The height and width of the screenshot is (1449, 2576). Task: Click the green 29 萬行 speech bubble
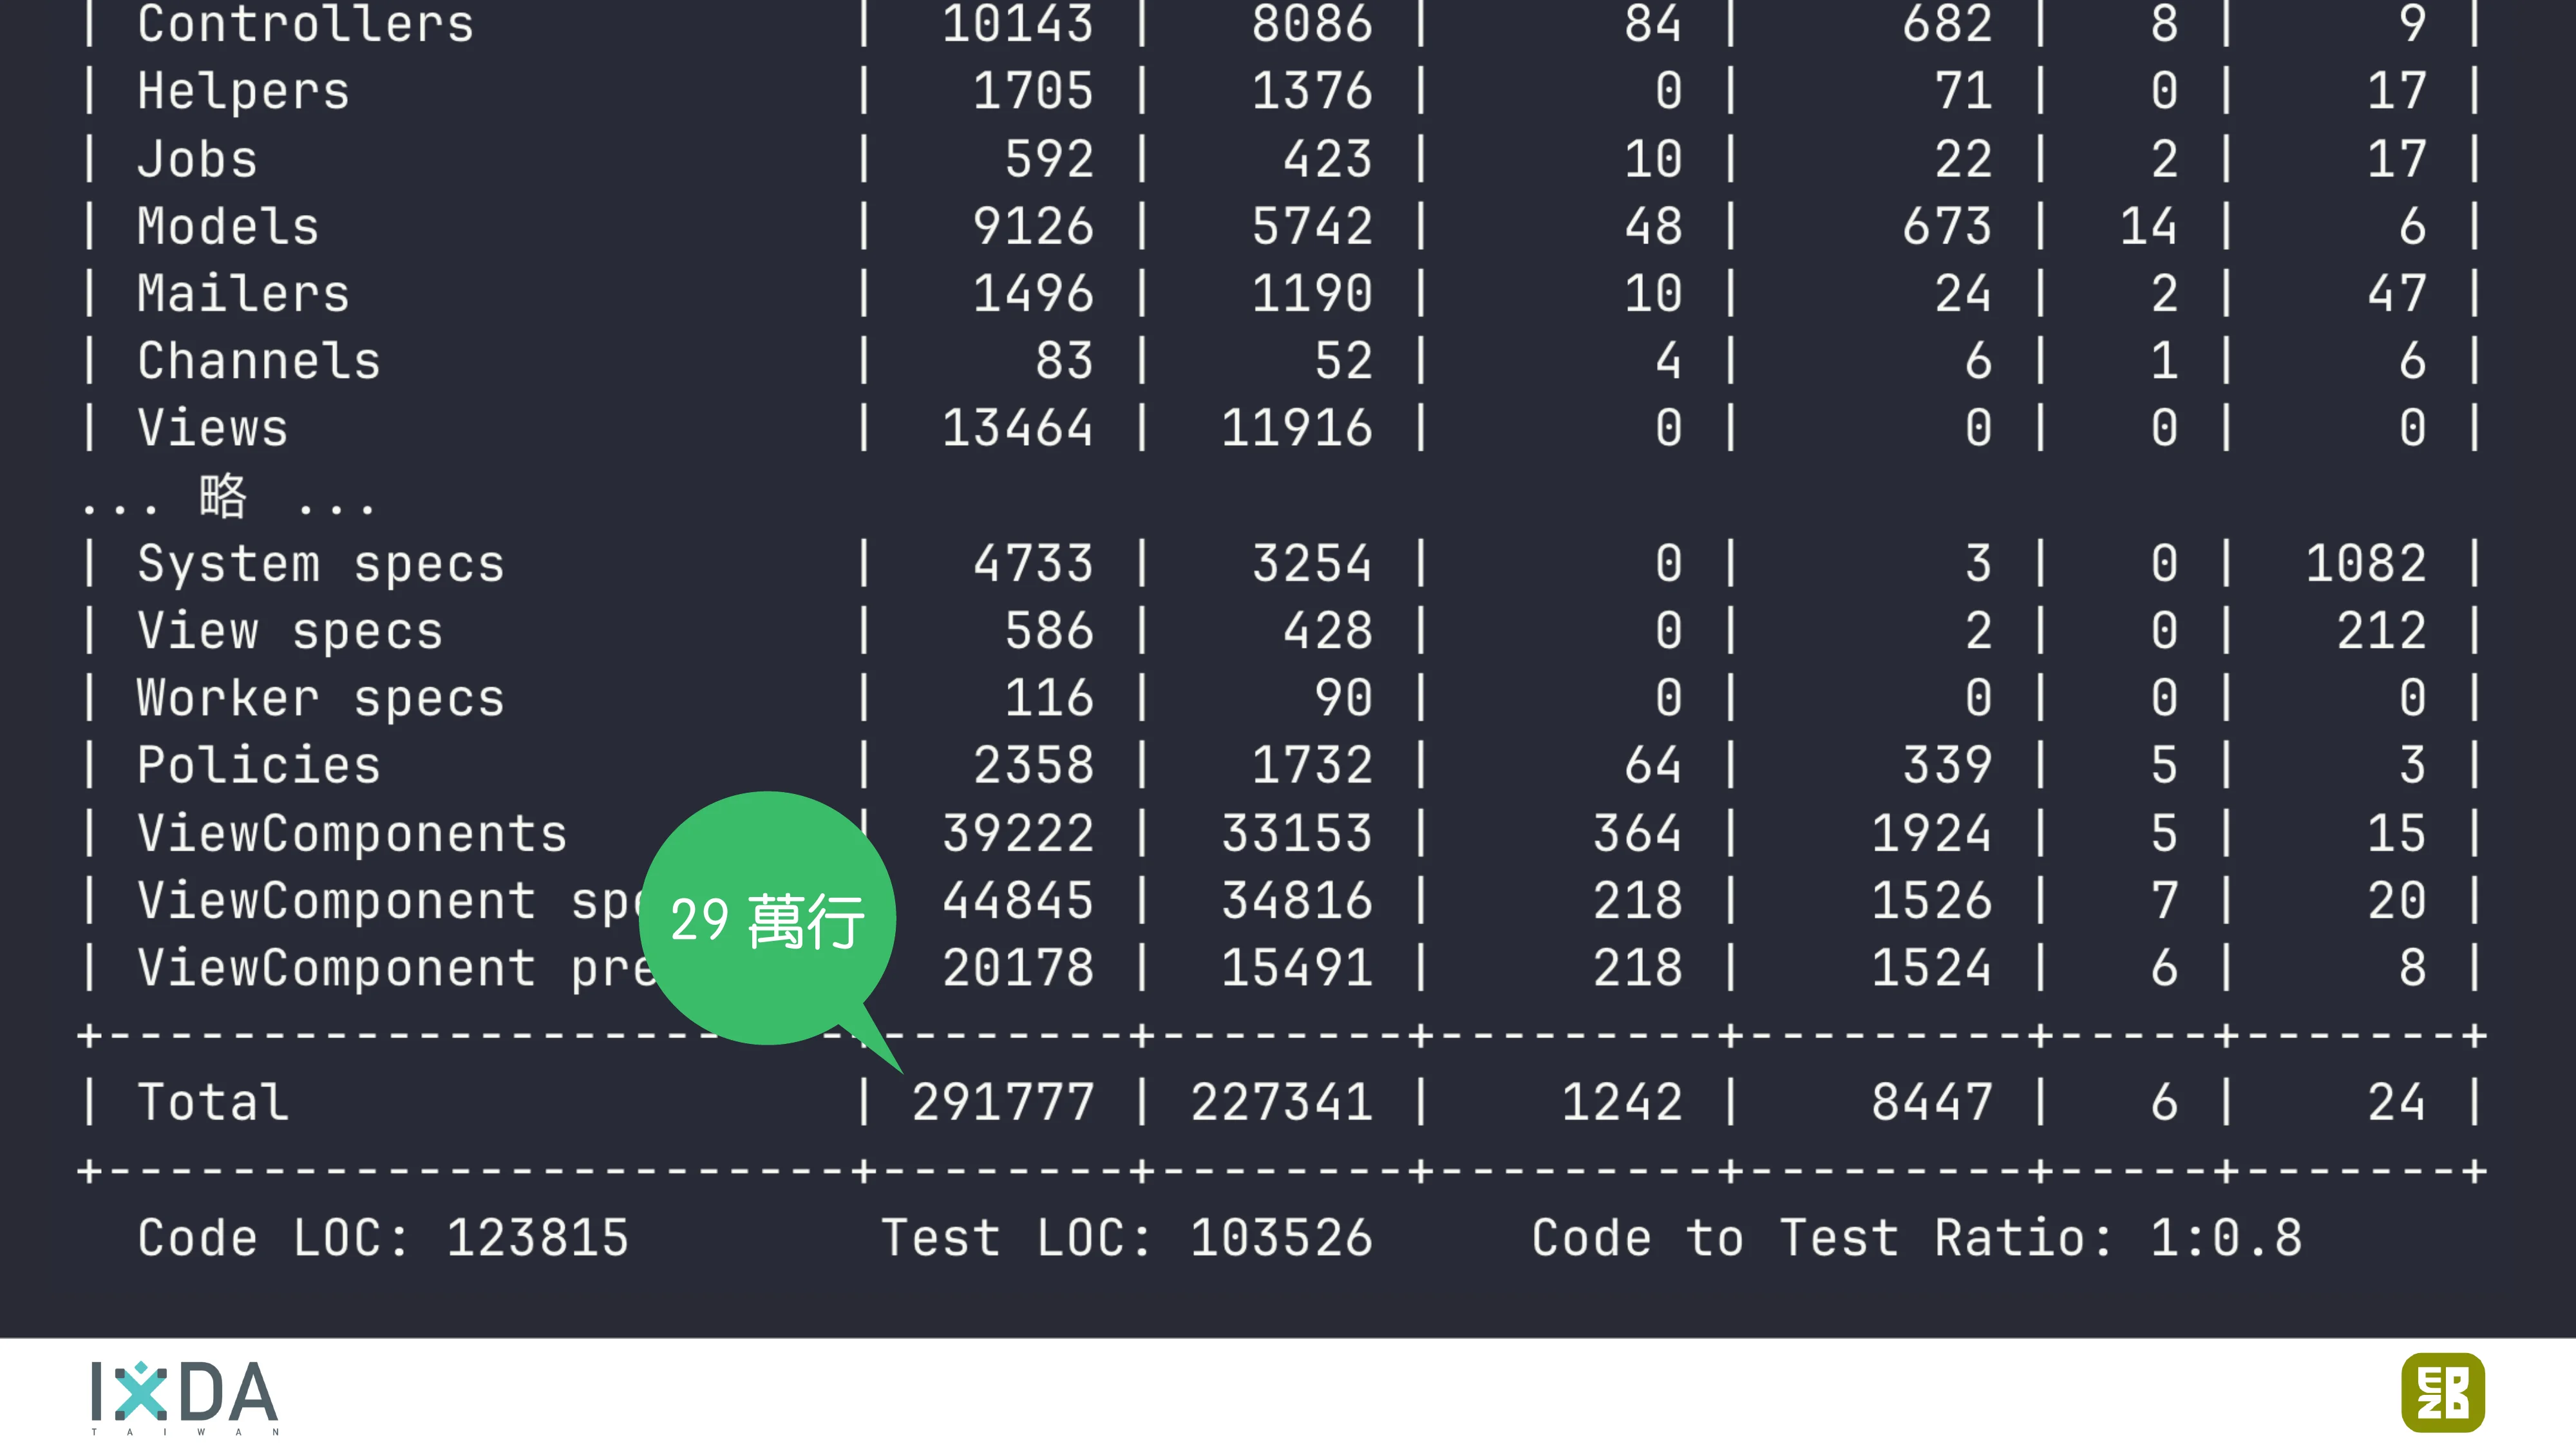coord(767,919)
